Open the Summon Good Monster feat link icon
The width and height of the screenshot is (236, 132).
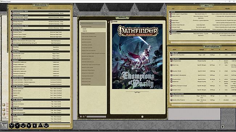[x=170, y=25]
